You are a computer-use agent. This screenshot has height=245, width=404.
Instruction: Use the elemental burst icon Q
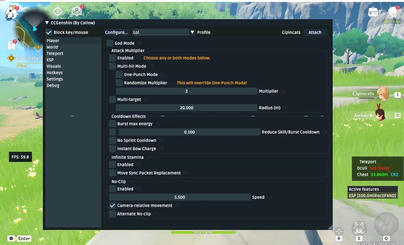386,224
